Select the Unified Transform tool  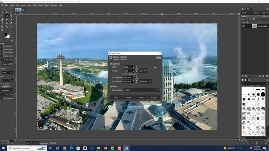tap(11, 16)
